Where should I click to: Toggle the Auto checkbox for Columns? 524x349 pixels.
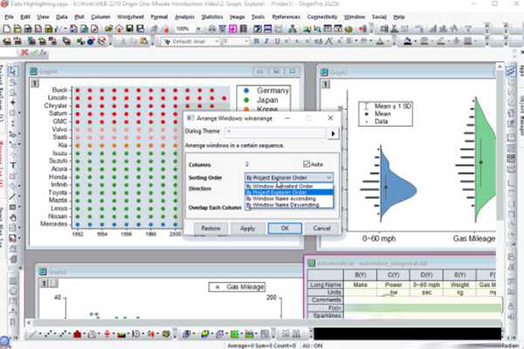(307, 163)
